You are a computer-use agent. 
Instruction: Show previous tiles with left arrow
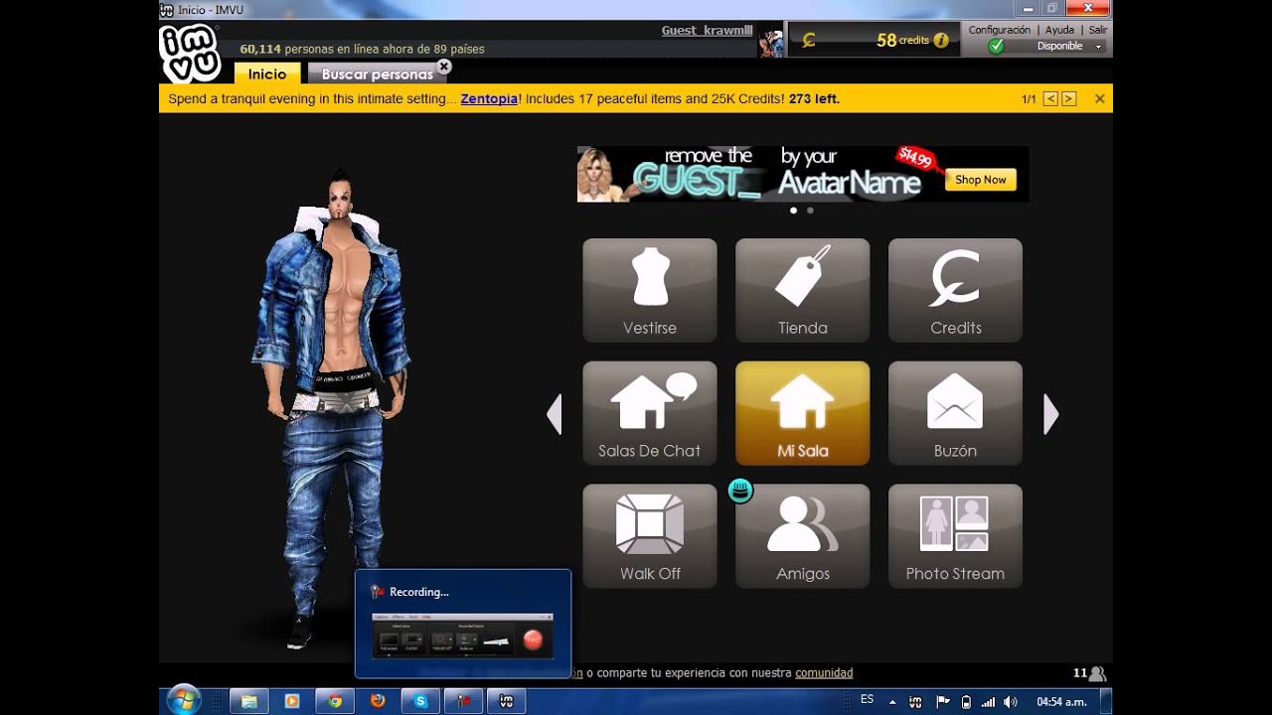[555, 414]
